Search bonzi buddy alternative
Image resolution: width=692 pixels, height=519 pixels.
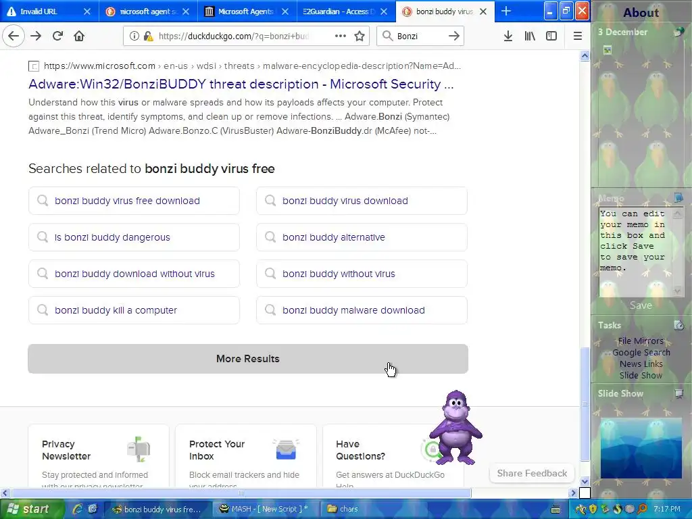point(362,237)
